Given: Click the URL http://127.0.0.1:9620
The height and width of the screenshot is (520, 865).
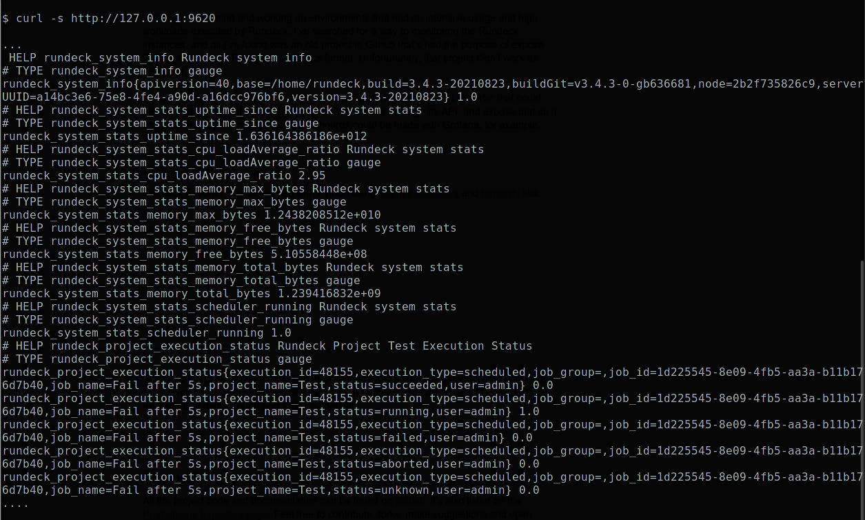Looking at the screenshot, I should pyautogui.click(x=143, y=19).
